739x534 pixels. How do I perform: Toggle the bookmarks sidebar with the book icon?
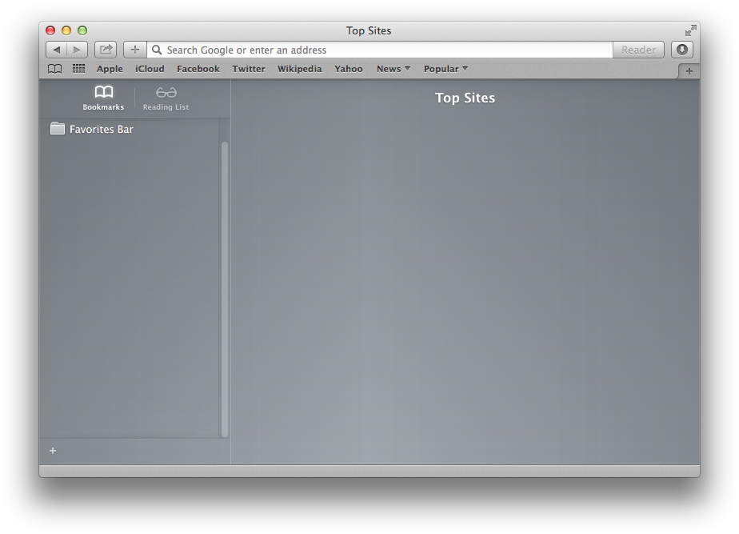54,69
